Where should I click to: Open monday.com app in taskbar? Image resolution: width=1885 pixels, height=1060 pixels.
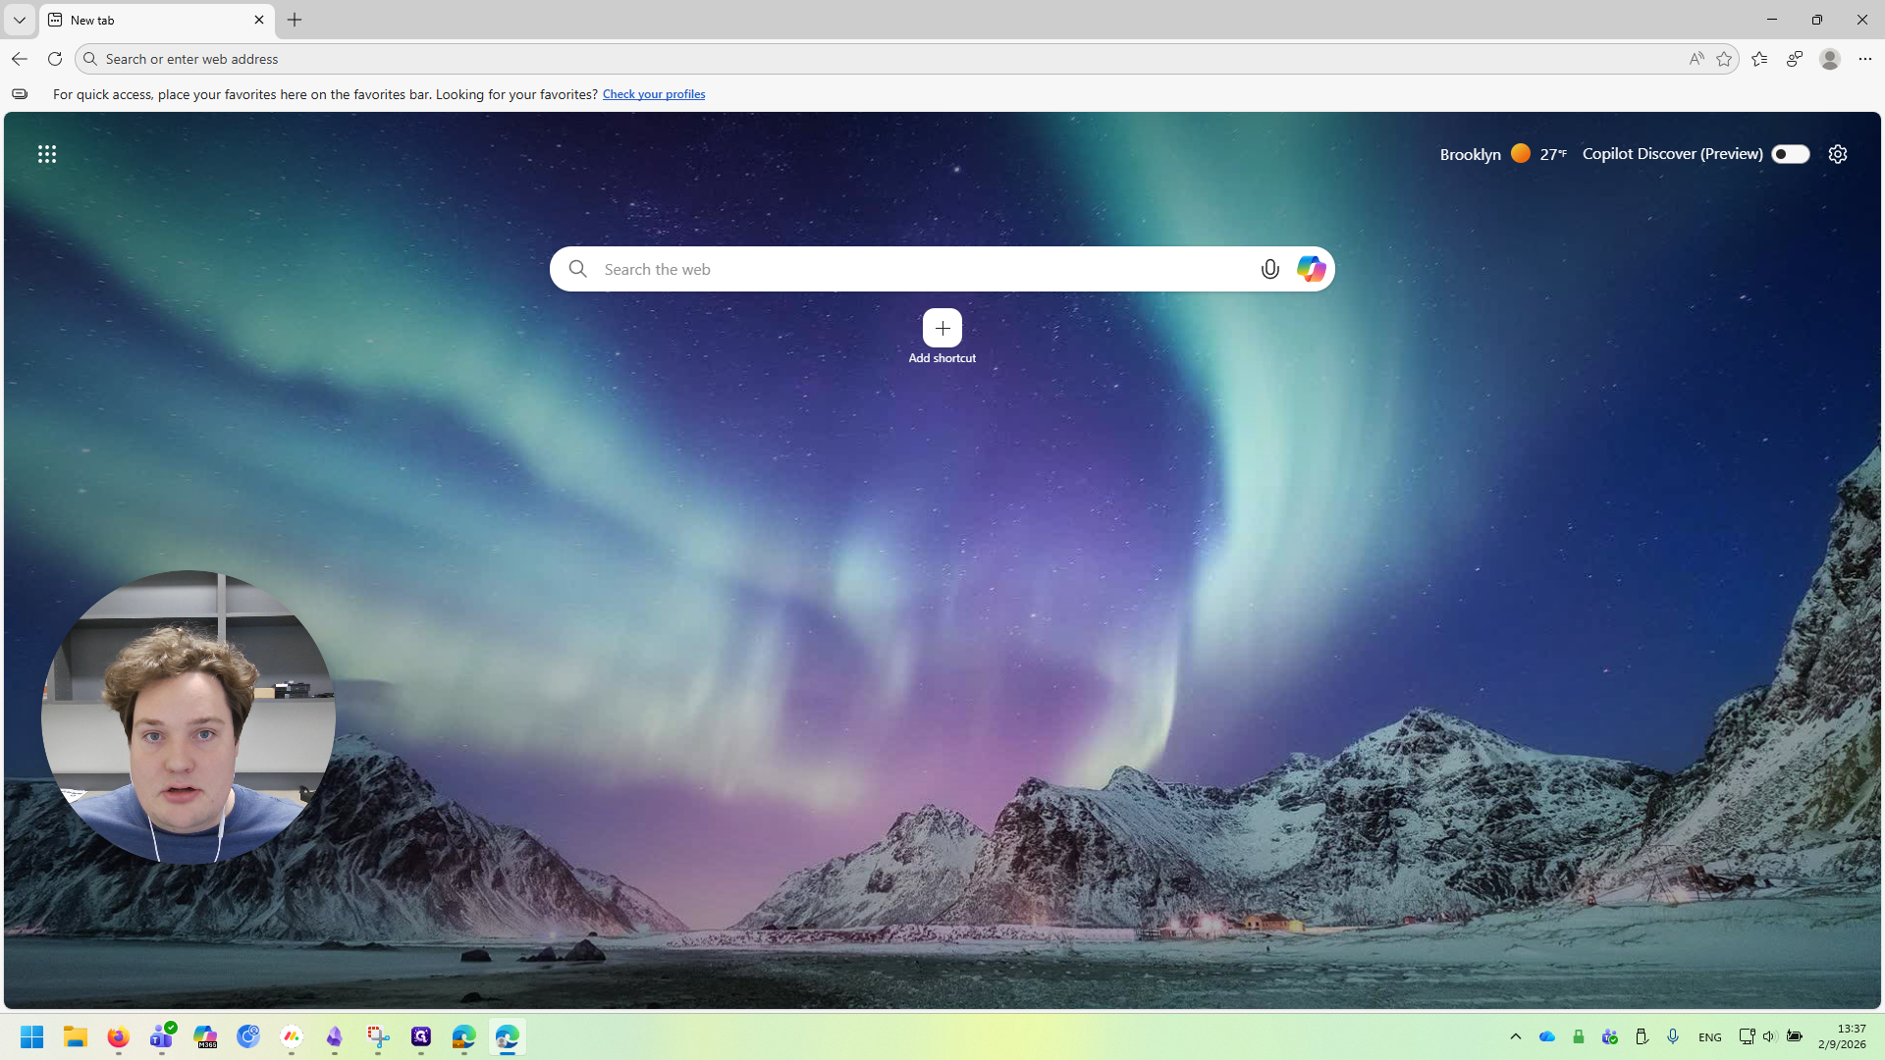[x=292, y=1036]
